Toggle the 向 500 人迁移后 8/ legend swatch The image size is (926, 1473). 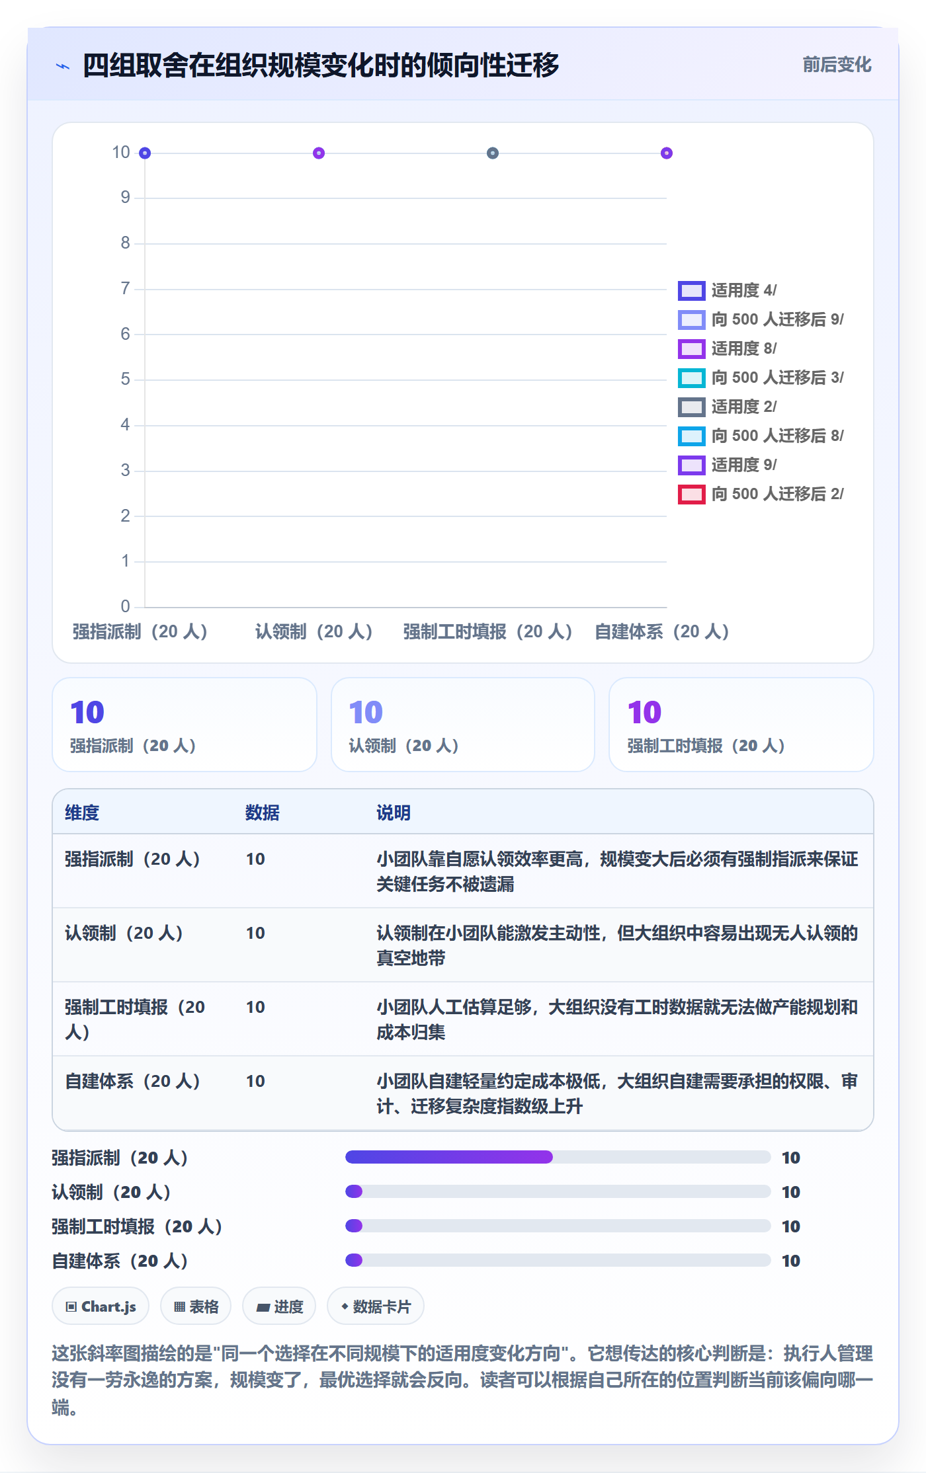[691, 436]
